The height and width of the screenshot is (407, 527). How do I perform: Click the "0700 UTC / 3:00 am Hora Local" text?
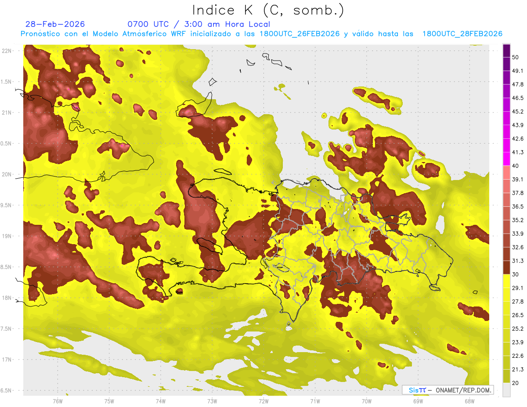tap(199, 24)
